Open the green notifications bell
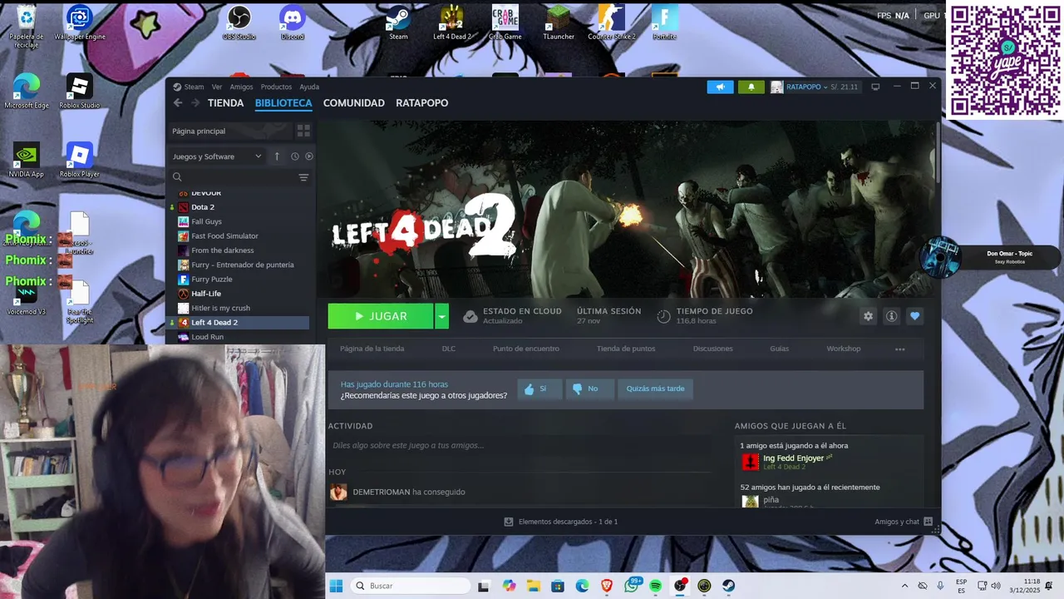 tap(751, 87)
